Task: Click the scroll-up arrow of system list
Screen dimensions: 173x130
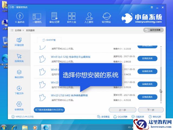Action: click(161, 47)
